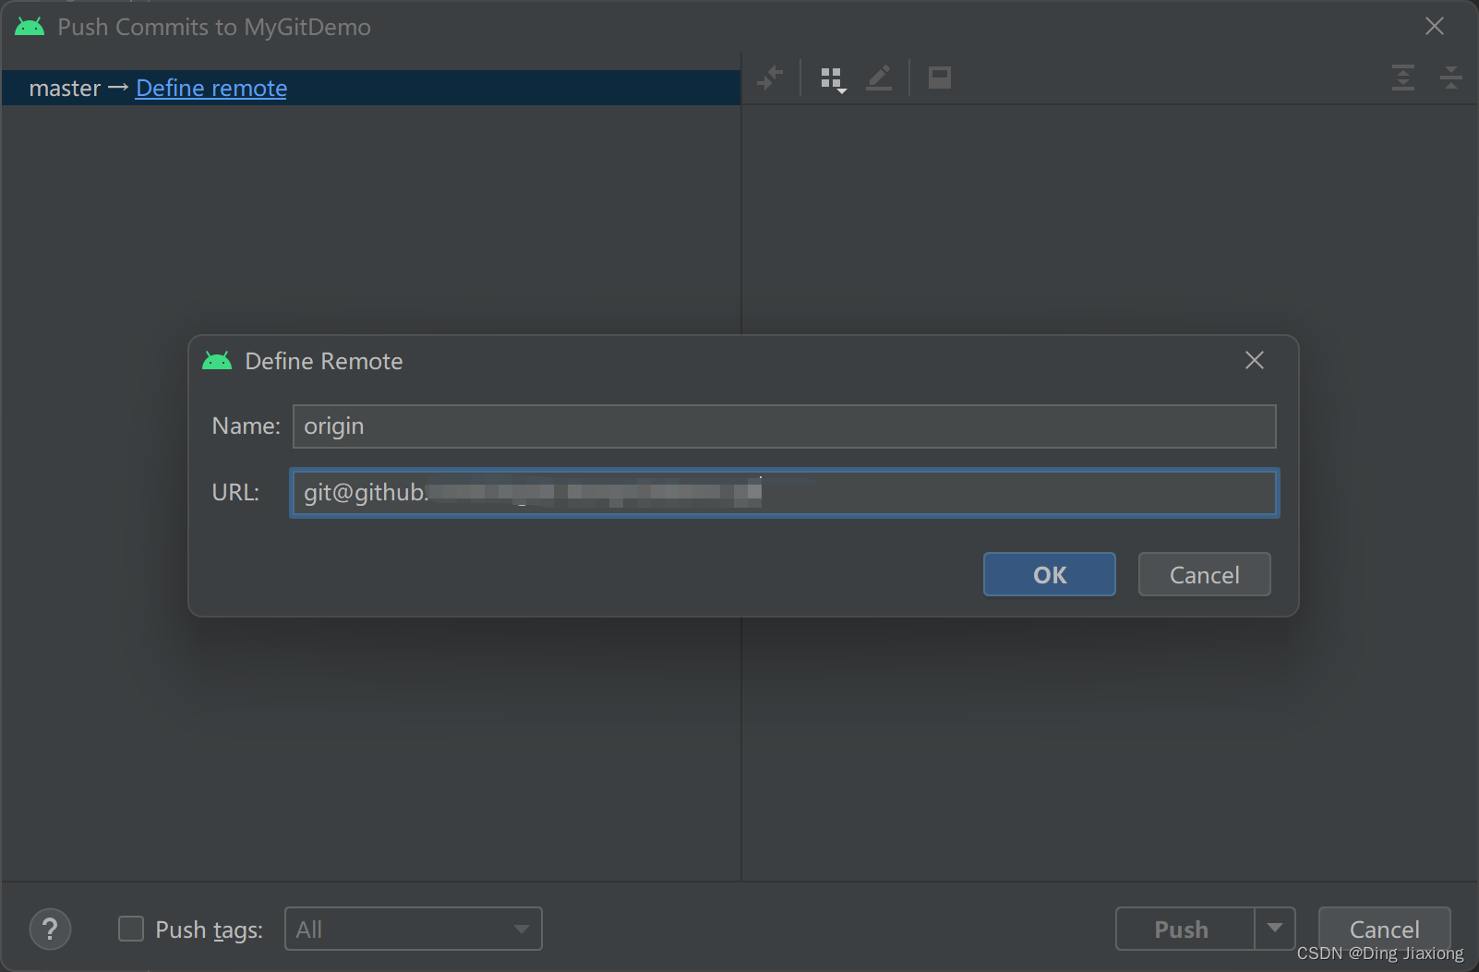Select the master branch row
Screen dimensions: 1479x972
[x=371, y=88]
